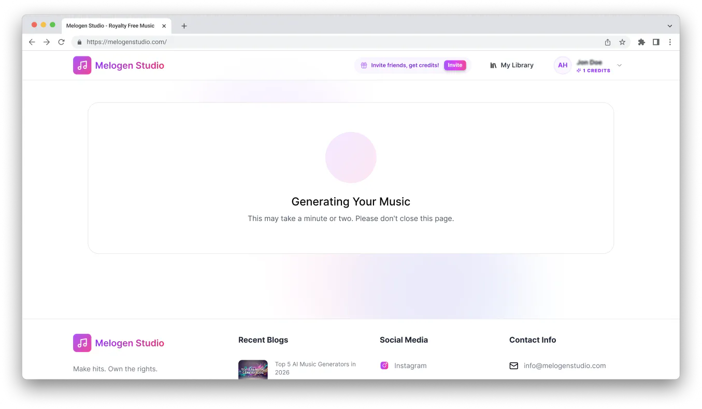Click the sparkle icon beside credits
The height and width of the screenshot is (409, 702).
tap(579, 70)
